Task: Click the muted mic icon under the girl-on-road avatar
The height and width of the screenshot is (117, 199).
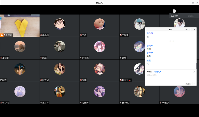Action: (x=41, y=58)
